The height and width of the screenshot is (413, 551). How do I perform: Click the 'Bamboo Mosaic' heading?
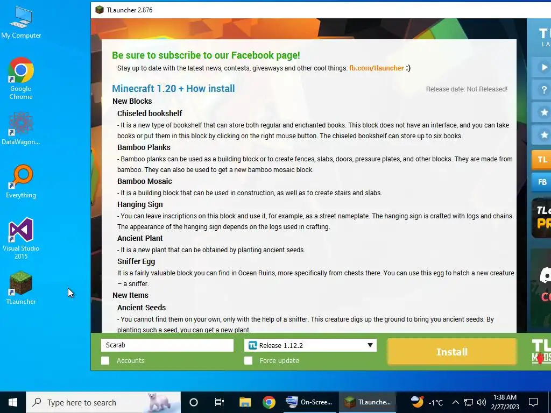pyautogui.click(x=145, y=181)
